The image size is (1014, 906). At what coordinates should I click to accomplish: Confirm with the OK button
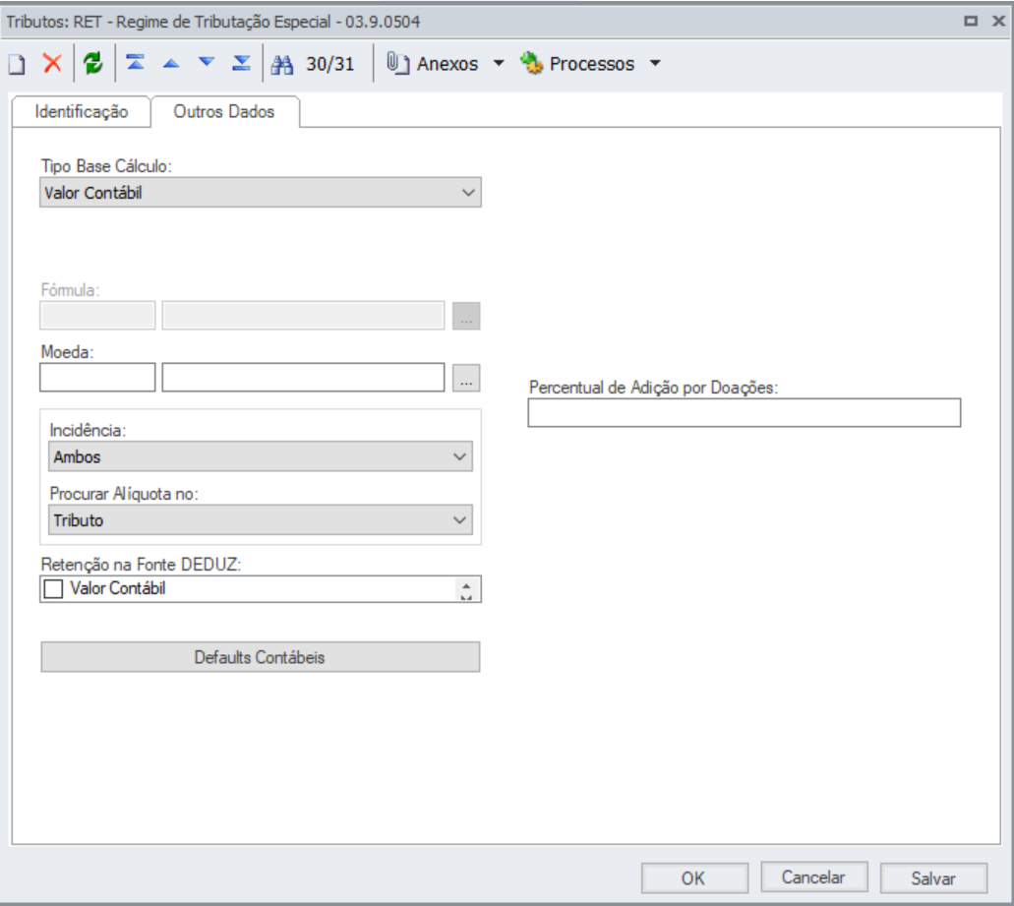[x=694, y=878]
